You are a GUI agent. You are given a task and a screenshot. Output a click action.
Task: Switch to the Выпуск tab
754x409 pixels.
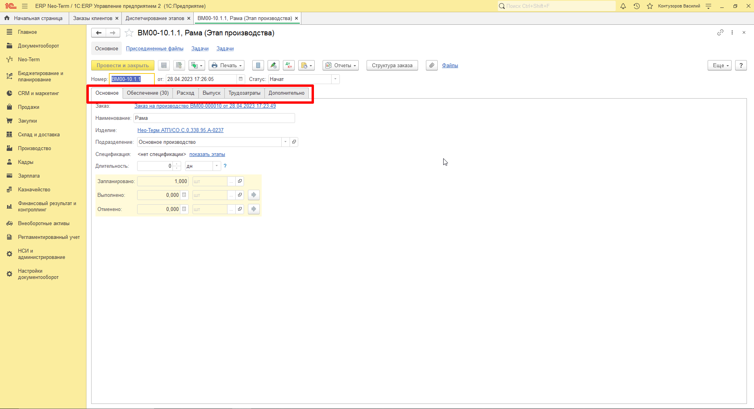(211, 93)
